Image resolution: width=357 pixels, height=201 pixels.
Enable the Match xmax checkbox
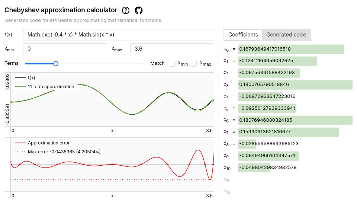[194, 64]
